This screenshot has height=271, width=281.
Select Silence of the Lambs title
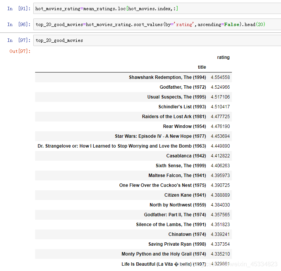171,225
